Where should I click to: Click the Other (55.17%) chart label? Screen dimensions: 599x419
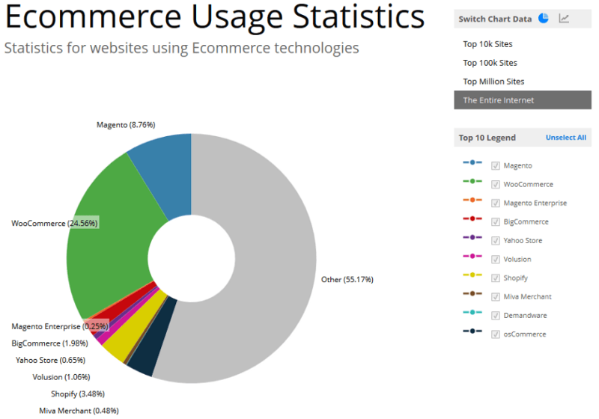(x=347, y=279)
